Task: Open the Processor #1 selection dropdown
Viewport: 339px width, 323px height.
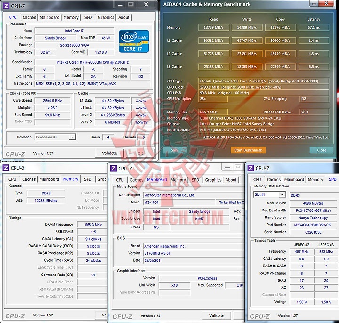Action: [55, 137]
